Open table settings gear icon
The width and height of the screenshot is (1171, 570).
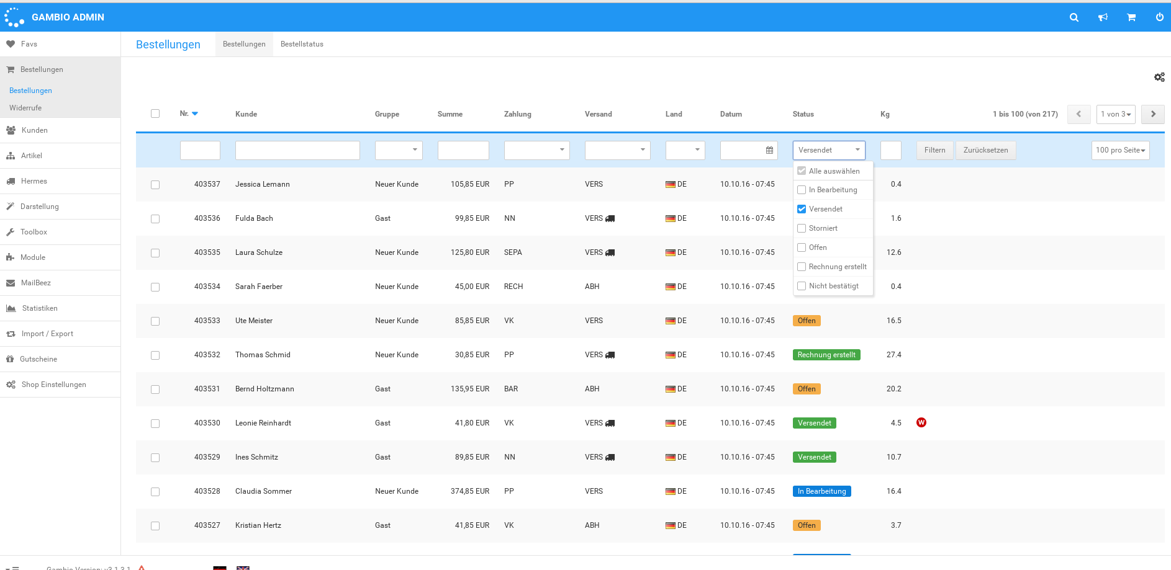(x=1159, y=78)
